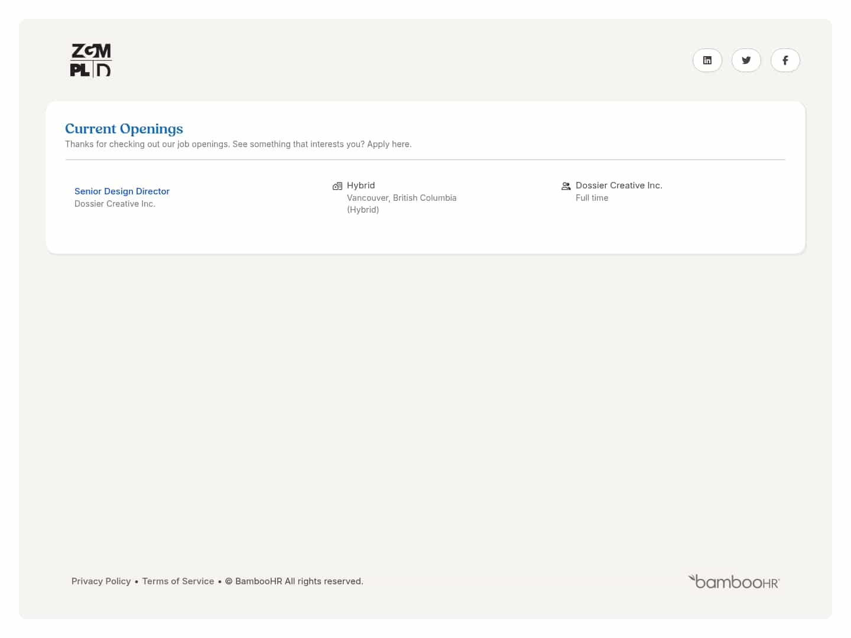Click the Zomplid company logo

pos(90,60)
